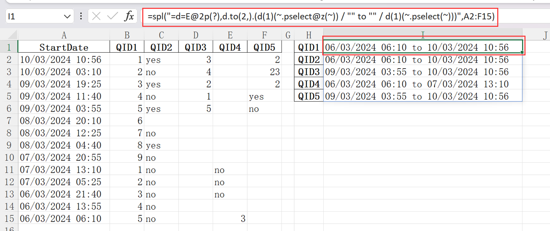Image resolution: width=550 pixels, height=231 pixels.
Task: Select row 15 header
Action: (x=9, y=219)
